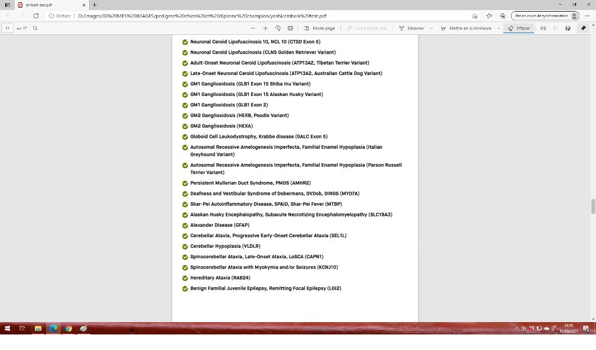
Task: Click the fit to width icon
Action: point(290,28)
